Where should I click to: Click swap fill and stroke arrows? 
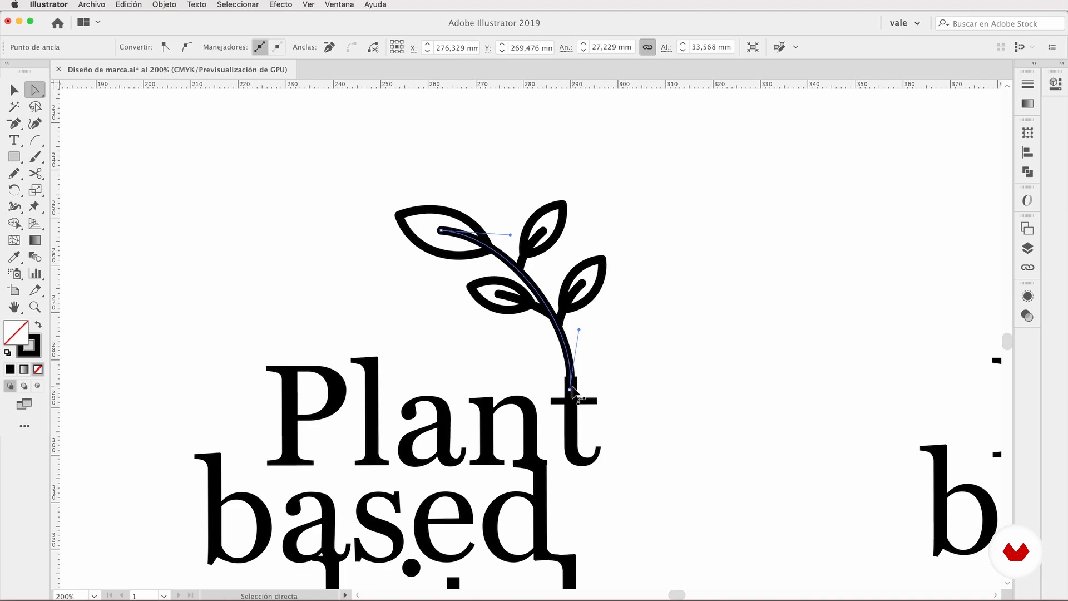tap(38, 324)
